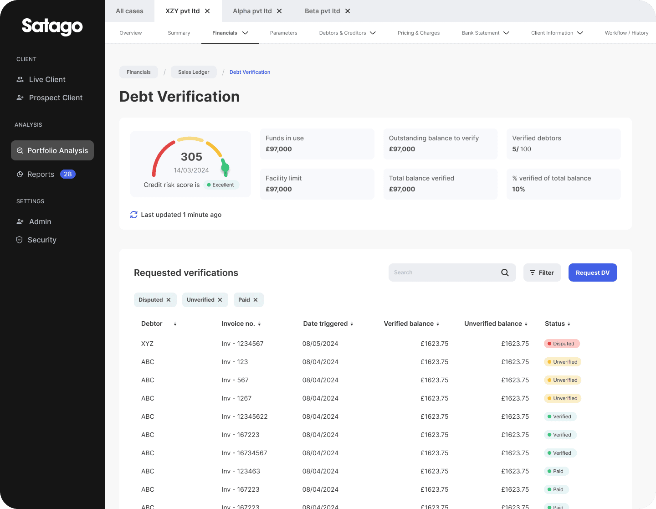The width and height of the screenshot is (656, 509).
Task: Go to Financials breadcrumb
Action: [138, 72]
